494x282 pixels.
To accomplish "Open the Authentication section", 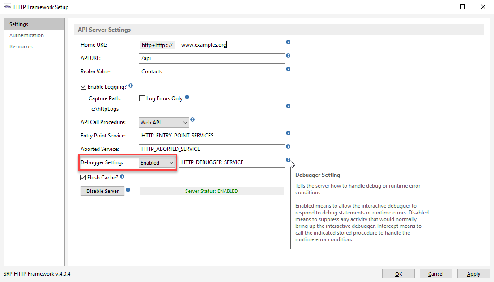I will pyautogui.click(x=26, y=35).
